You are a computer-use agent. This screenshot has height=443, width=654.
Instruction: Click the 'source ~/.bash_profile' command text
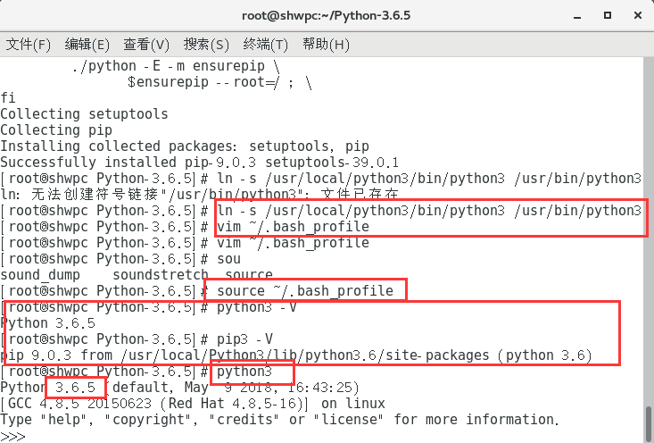[x=305, y=290]
